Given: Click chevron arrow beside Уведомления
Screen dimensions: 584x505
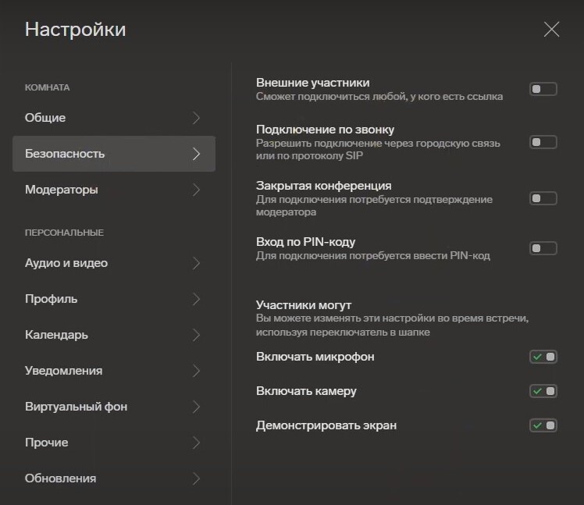Looking at the screenshot, I should point(196,371).
